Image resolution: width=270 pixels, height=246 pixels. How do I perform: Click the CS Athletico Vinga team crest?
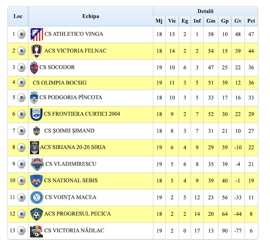pyautogui.click(x=37, y=34)
